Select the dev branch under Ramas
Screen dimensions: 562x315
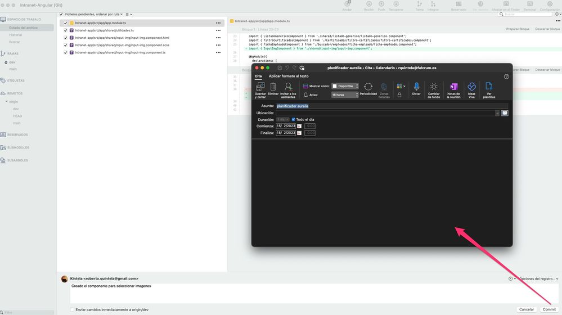(12, 62)
